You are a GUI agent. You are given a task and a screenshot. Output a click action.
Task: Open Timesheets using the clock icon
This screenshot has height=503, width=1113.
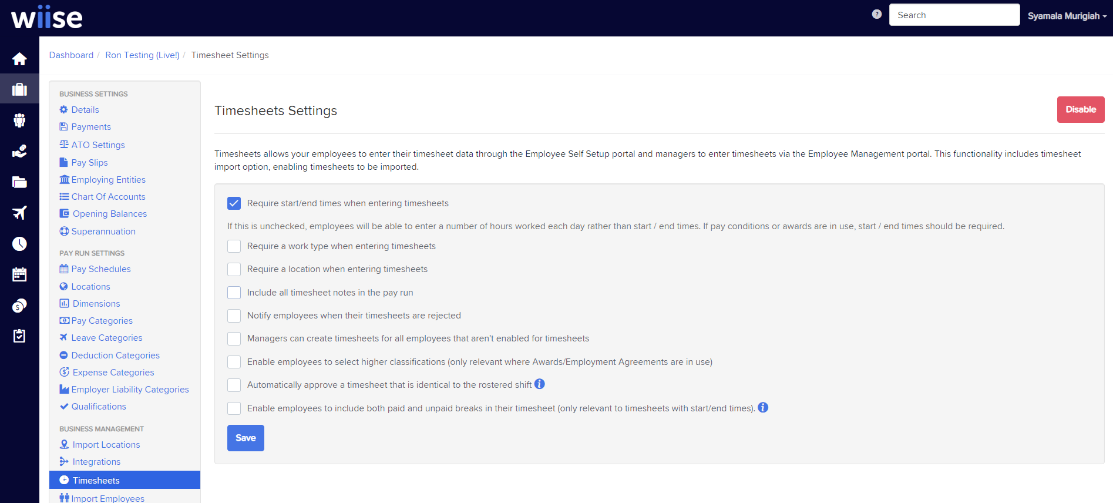19,243
